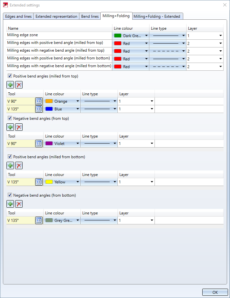The image size is (230, 298).
Task: Switch to Bend lines tab
Action: (90, 16)
